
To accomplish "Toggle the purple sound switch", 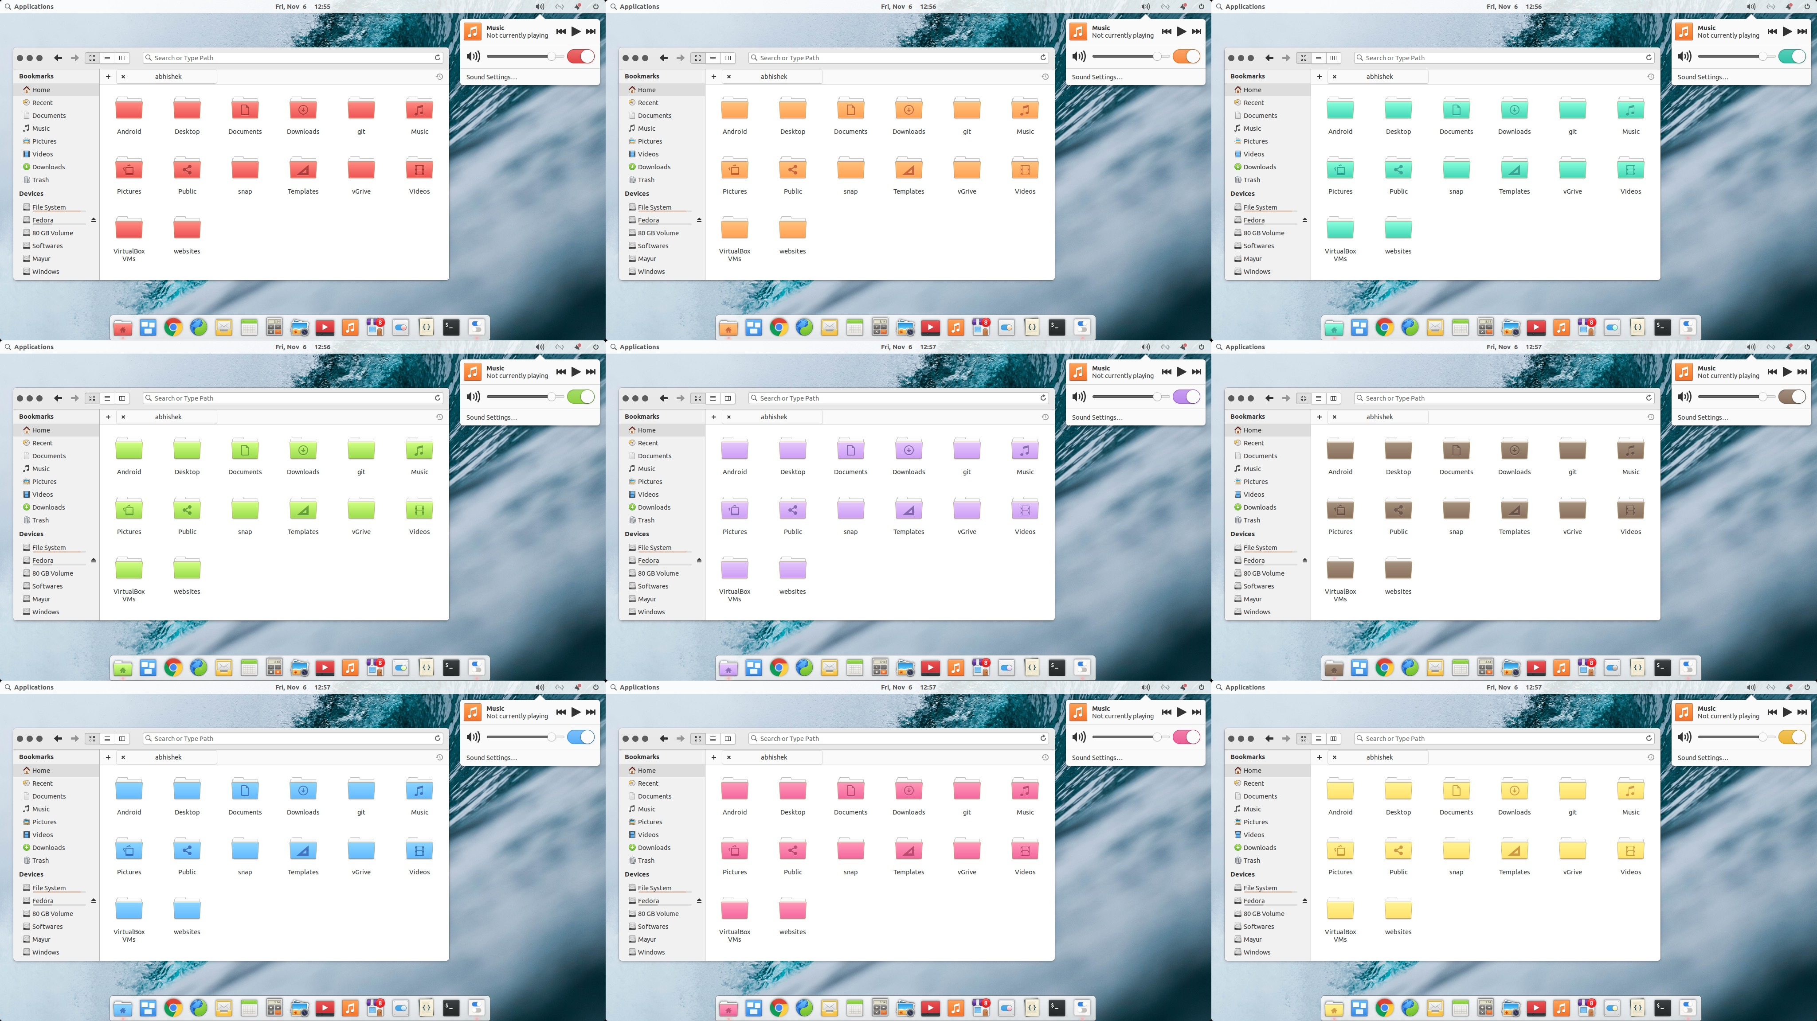I will click(1187, 397).
